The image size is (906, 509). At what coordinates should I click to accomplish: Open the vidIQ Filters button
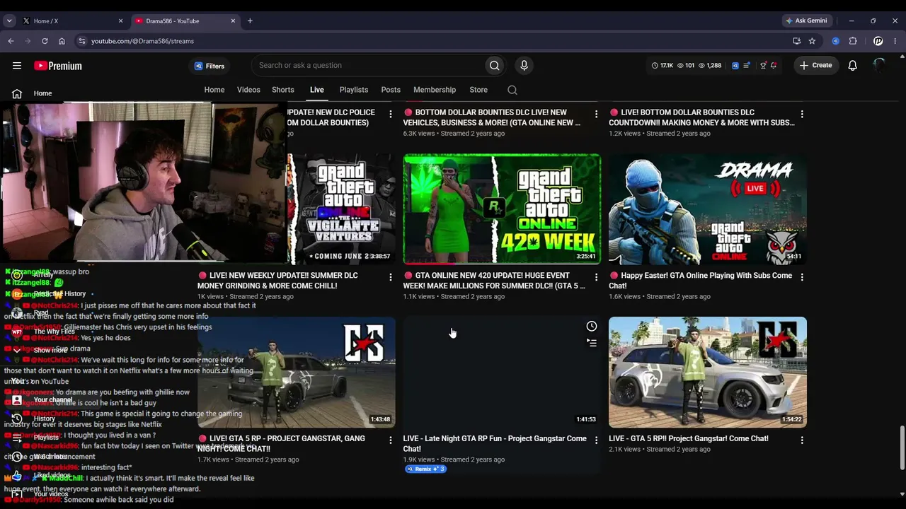[x=210, y=66]
